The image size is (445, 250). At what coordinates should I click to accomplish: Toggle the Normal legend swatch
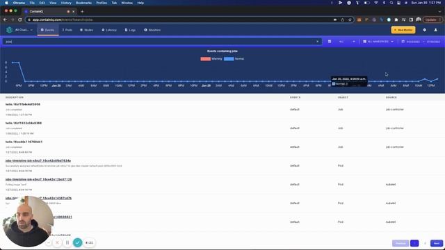pos(229,58)
